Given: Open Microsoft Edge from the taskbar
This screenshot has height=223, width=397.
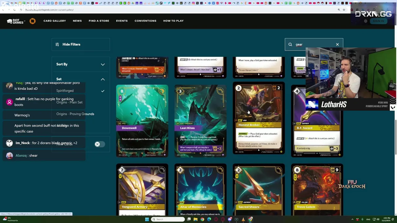Looking at the screenshot, I should pos(209,219).
